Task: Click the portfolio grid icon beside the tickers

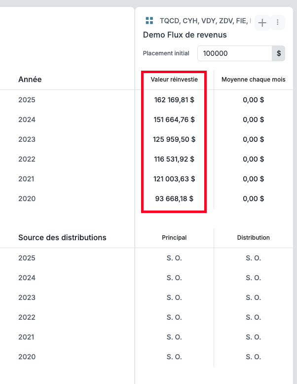Action: point(149,21)
